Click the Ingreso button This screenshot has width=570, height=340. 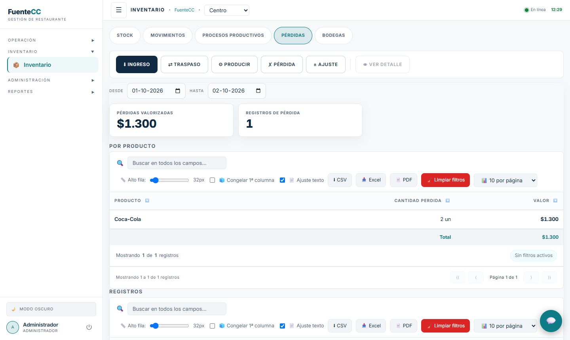click(137, 64)
